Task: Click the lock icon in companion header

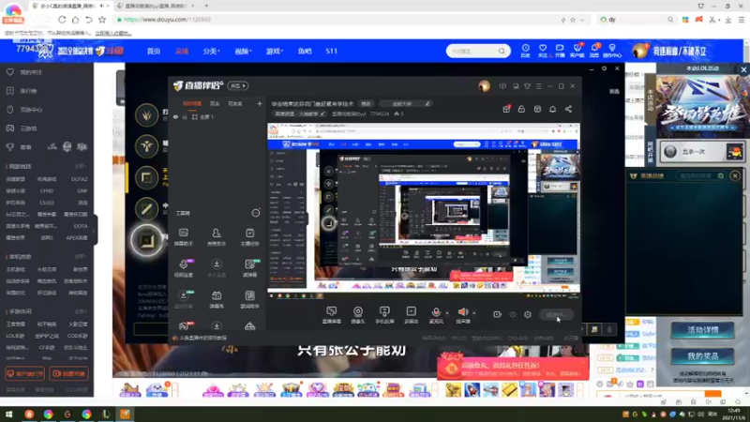Action: 521,109
